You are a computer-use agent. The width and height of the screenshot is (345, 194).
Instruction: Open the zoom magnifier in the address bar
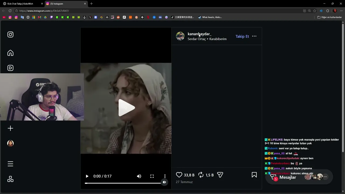pos(309,11)
